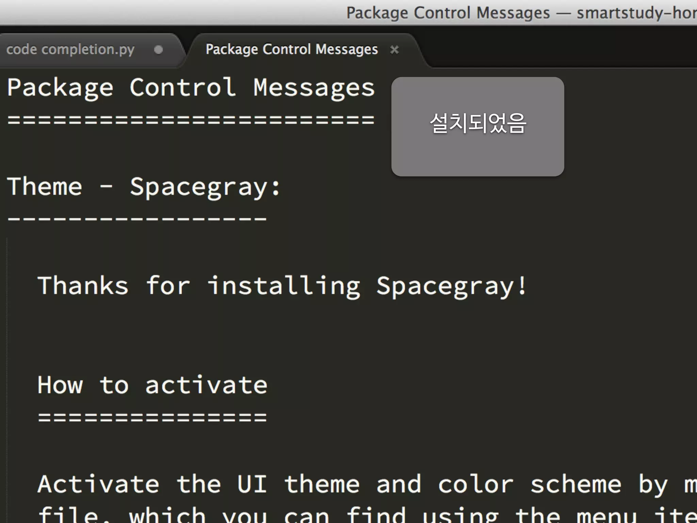Click the 'How to activate' heading
The height and width of the screenshot is (523, 697).
(x=152, y=385)
